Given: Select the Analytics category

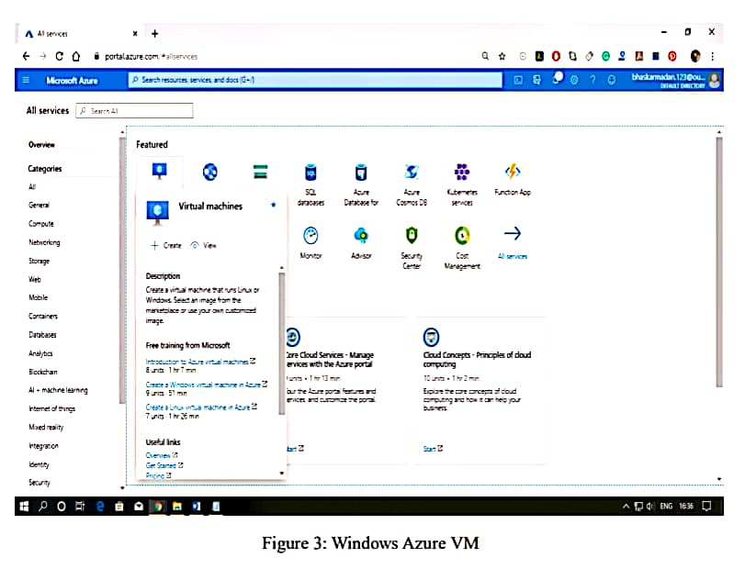Looking at the screenshot, I should tap(40, 353).
